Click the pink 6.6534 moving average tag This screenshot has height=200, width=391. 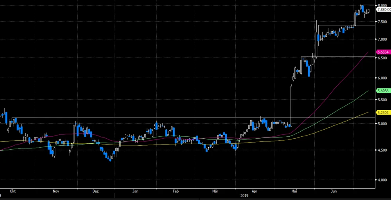click(x=382, y=52)
